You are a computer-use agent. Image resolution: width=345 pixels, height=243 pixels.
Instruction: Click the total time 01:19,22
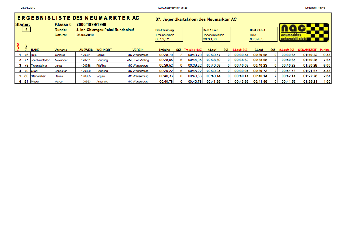310,55
